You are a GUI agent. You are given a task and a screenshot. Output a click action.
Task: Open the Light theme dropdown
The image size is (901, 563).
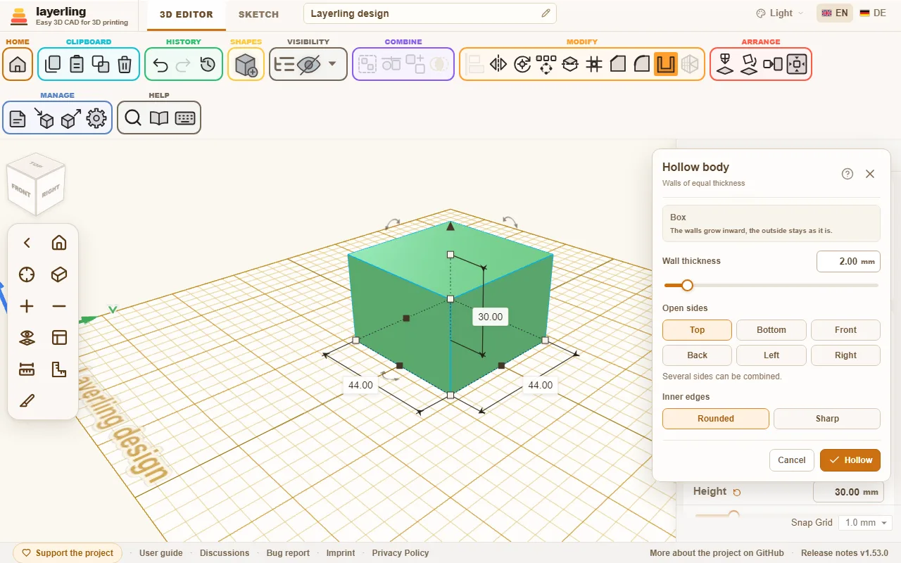click(780, 13)
